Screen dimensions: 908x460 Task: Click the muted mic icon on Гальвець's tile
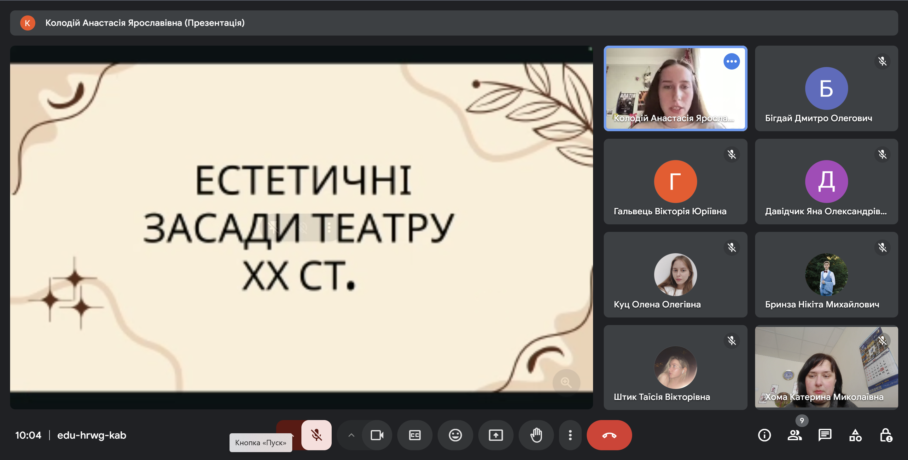coord(731,154)
